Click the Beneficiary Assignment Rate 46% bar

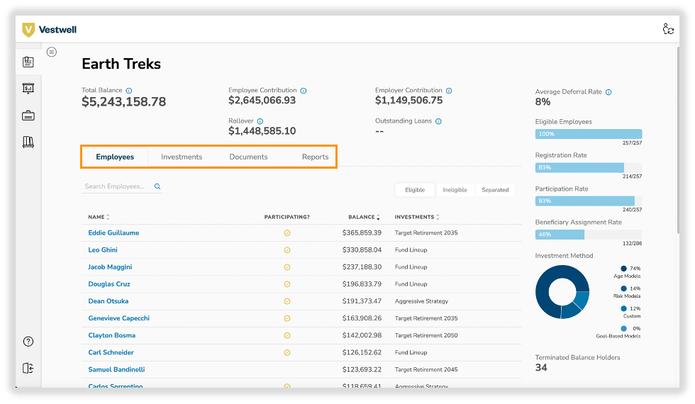[x=589, y=235]
